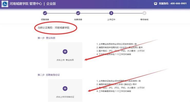The width and height of the screenshot is (190, 102).
Task: Click 点击上传 营业执照 caption
Action: [x=65, y=60]
